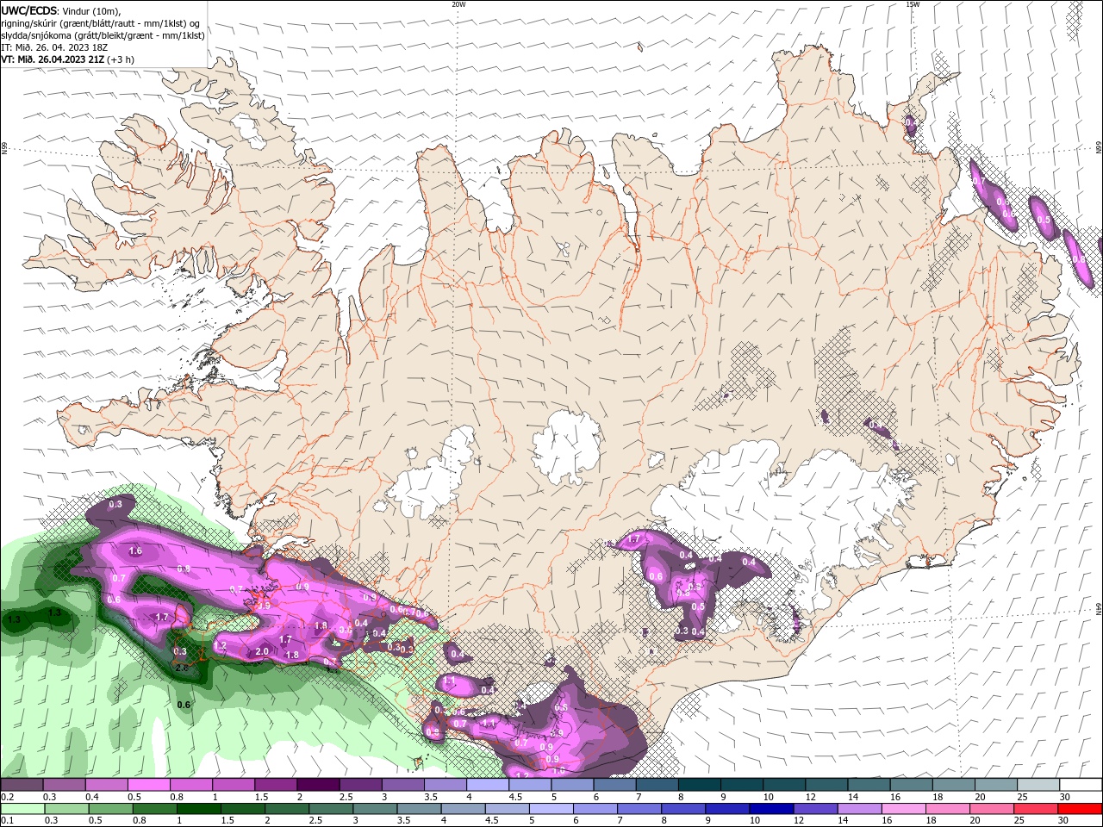Select the 10 label on the snow scale
1103x827 pixels.
tap(768, 797)
